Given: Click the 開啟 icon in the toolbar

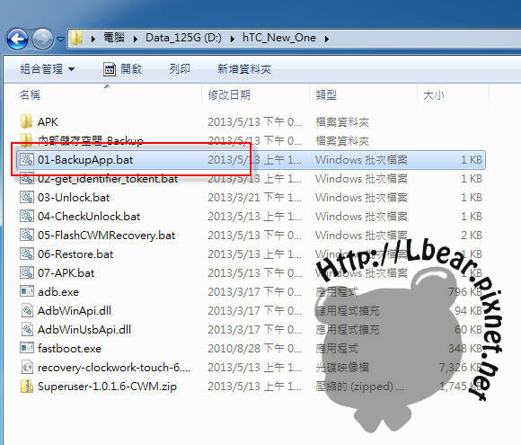Looking at the screenshot, I should 110,69.
